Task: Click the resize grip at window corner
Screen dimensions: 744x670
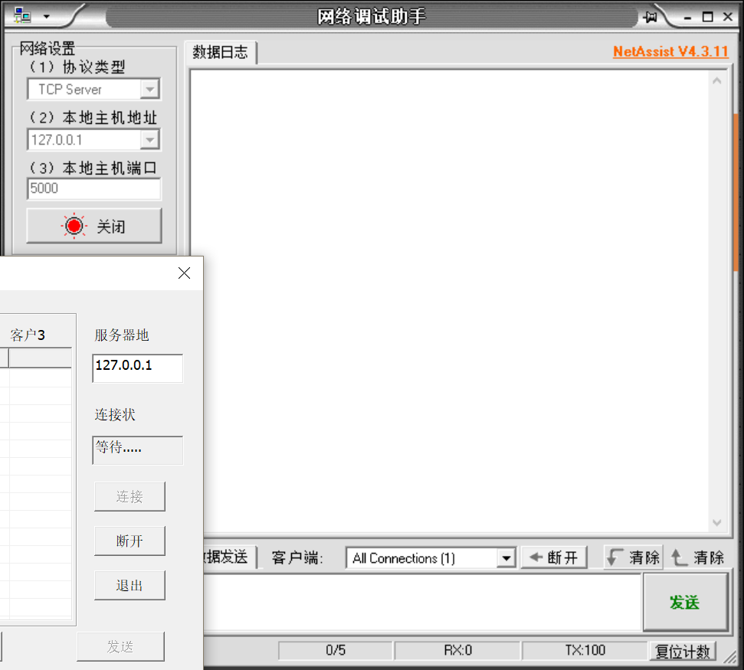Action: pos(730,657)
